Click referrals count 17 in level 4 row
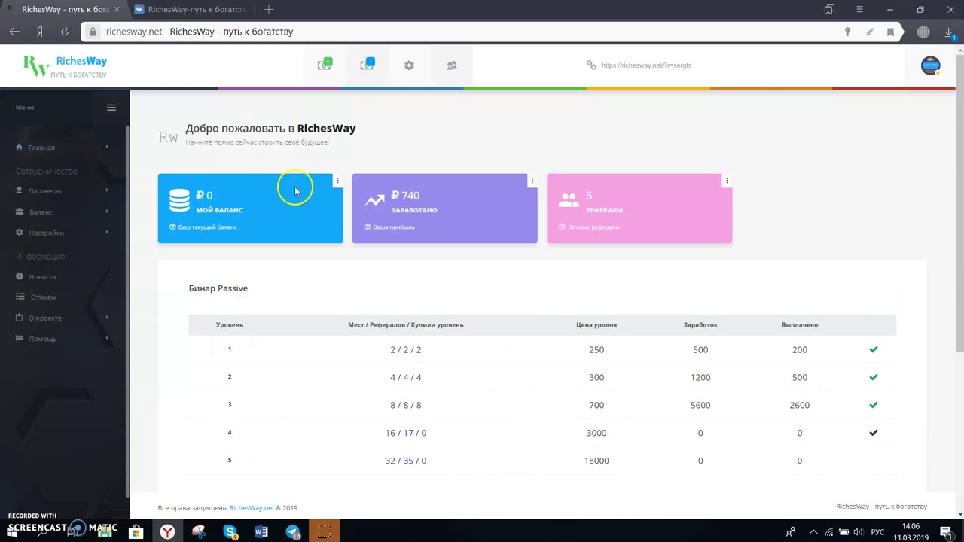The width and height of the screenshot is (964, 542). (x=408, y=433)
